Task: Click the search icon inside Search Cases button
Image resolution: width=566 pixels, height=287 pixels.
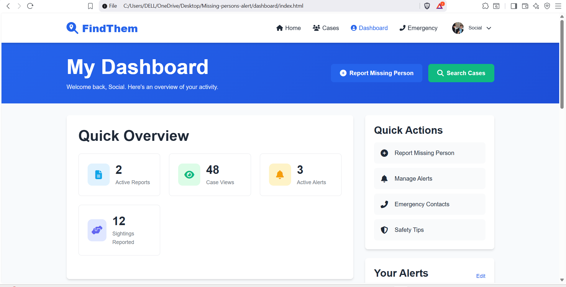Action: pos(440,73)
